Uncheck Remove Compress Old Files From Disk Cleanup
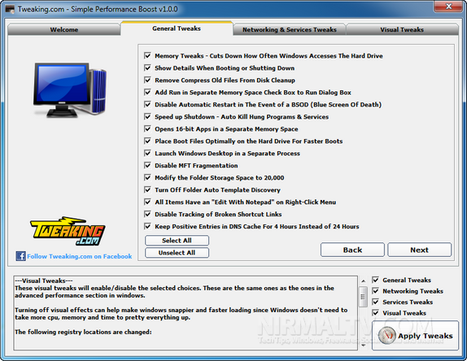 147,80
